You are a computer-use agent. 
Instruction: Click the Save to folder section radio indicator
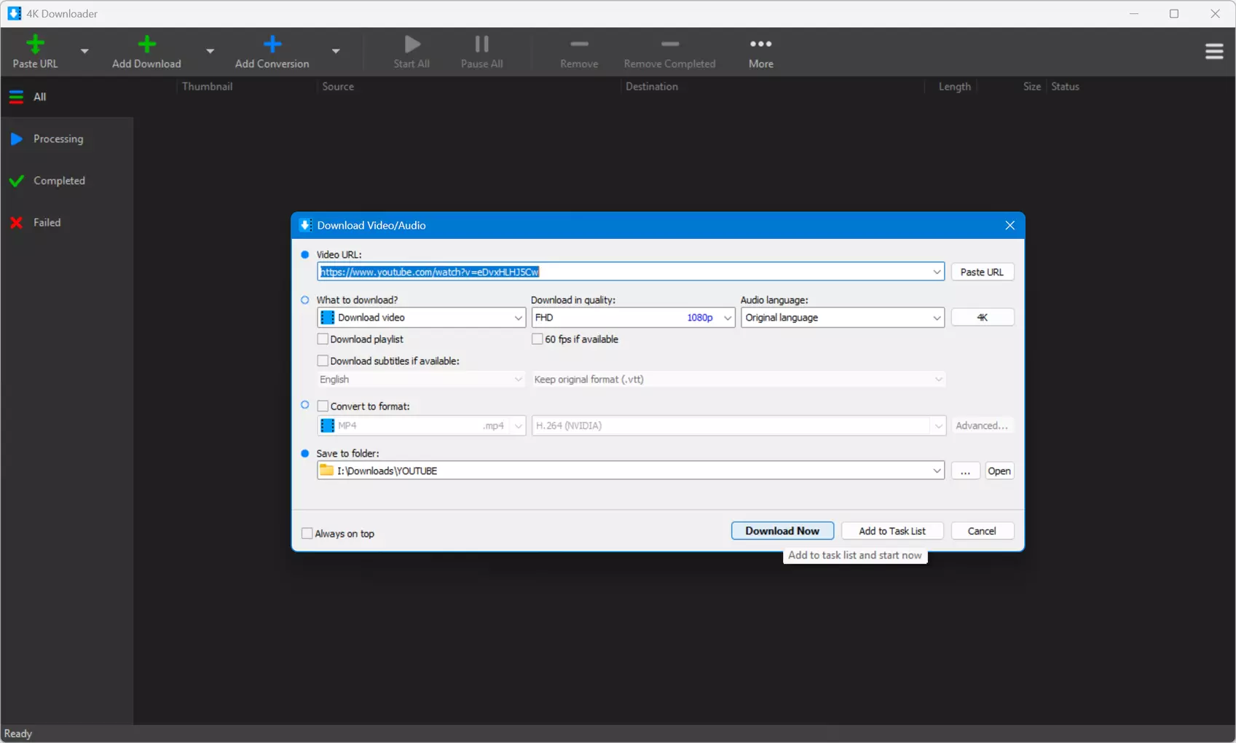[x=305, y=453]
